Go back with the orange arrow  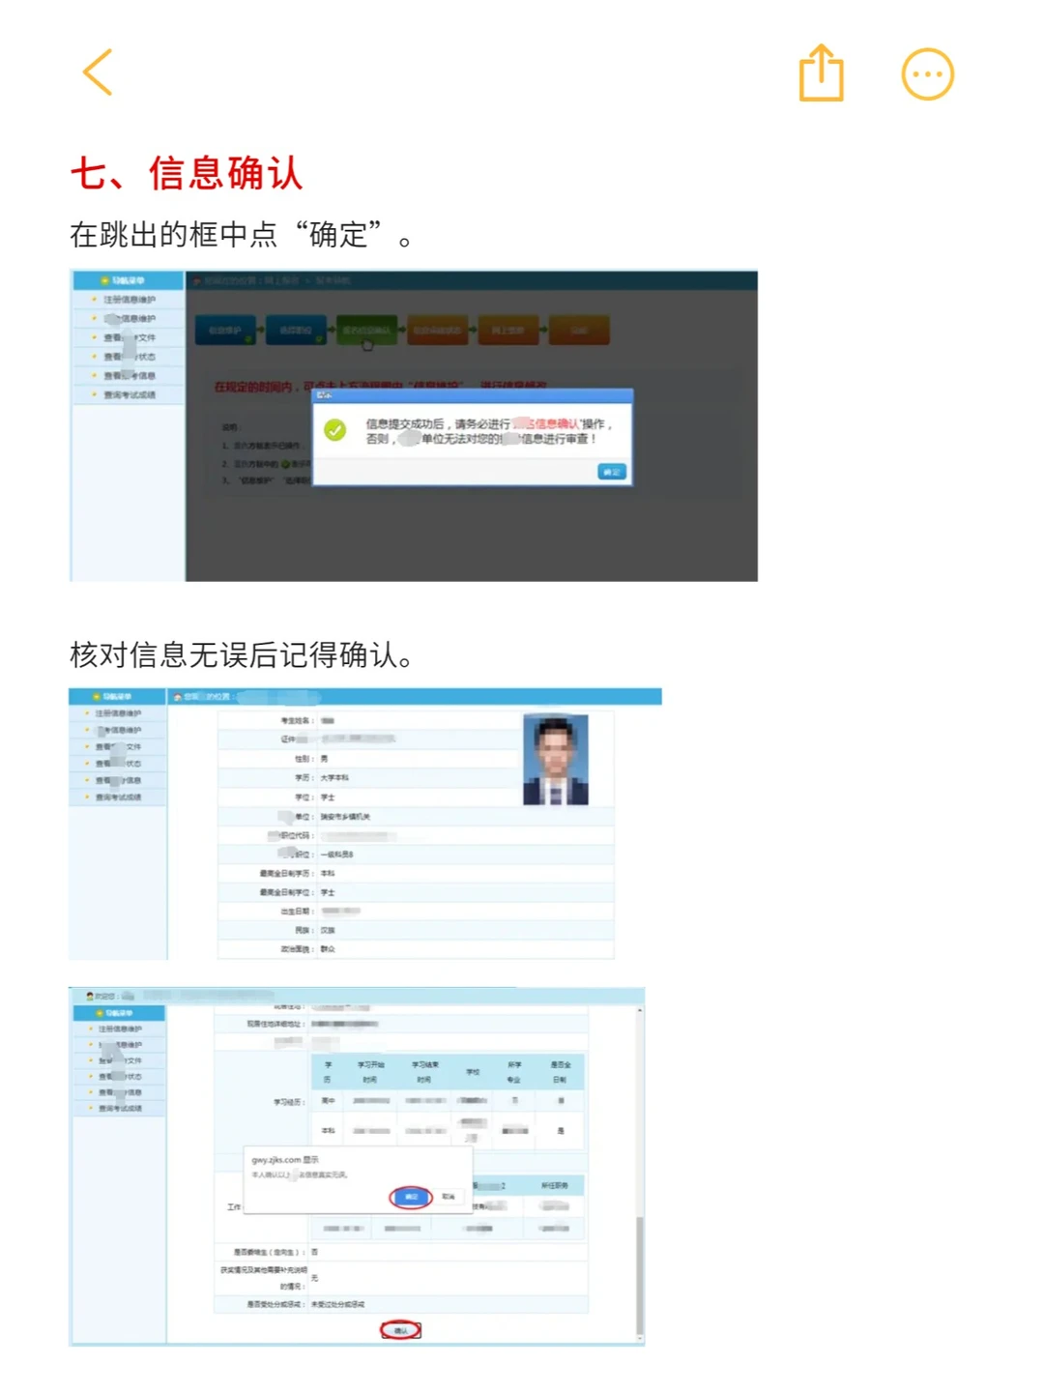click(98, 72)
